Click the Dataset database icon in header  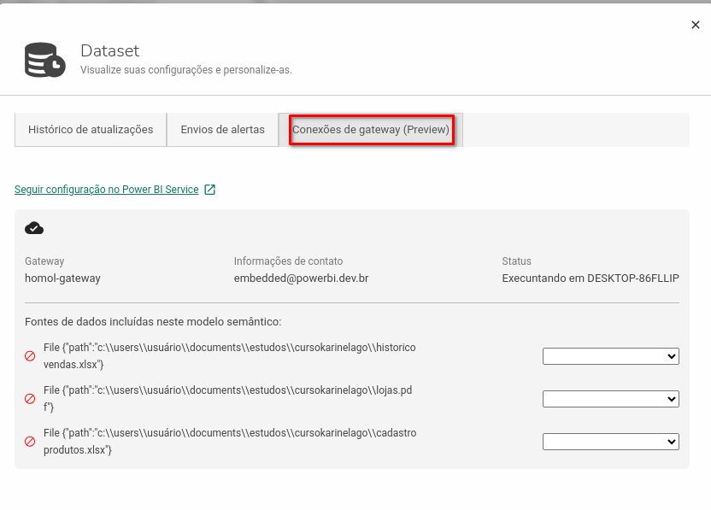pos(44,60)
